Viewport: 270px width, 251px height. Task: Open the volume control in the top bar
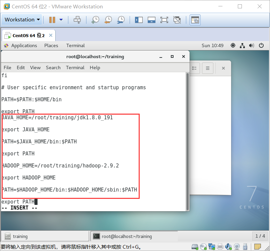click(x=252, y=45)
